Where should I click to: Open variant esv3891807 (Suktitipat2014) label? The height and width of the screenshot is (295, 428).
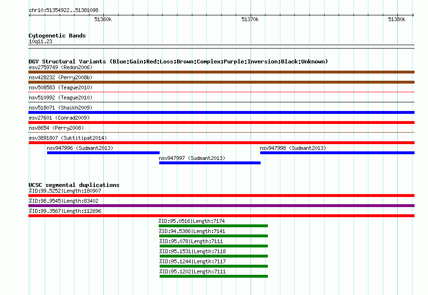point(68,138)
